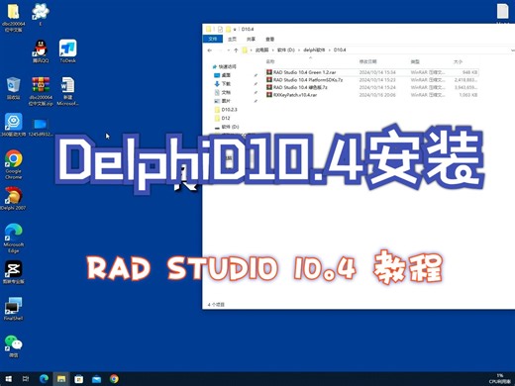Open recent locations dropdown beside the forward arrow
515x386 pixels.
[228, 50]
